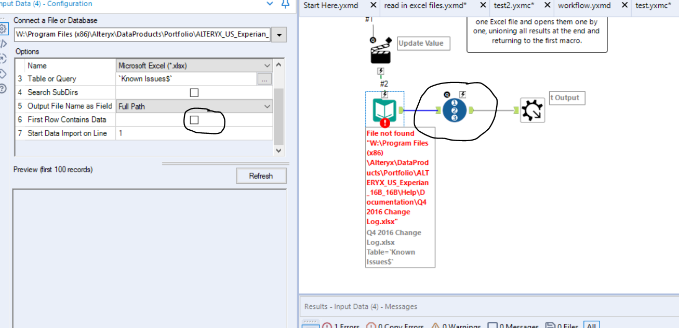Pin the Configuration window with pushpin icon
Viewport: 679px width, 328px height.
click(285, 4)
